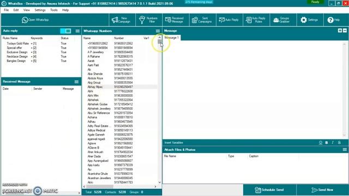Open the Settings menu in menu bar
The width and height of the screenshot is (349, 196).
40,10
